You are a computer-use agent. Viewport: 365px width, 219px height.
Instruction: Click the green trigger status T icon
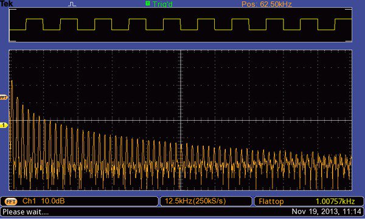click(148, 3)
